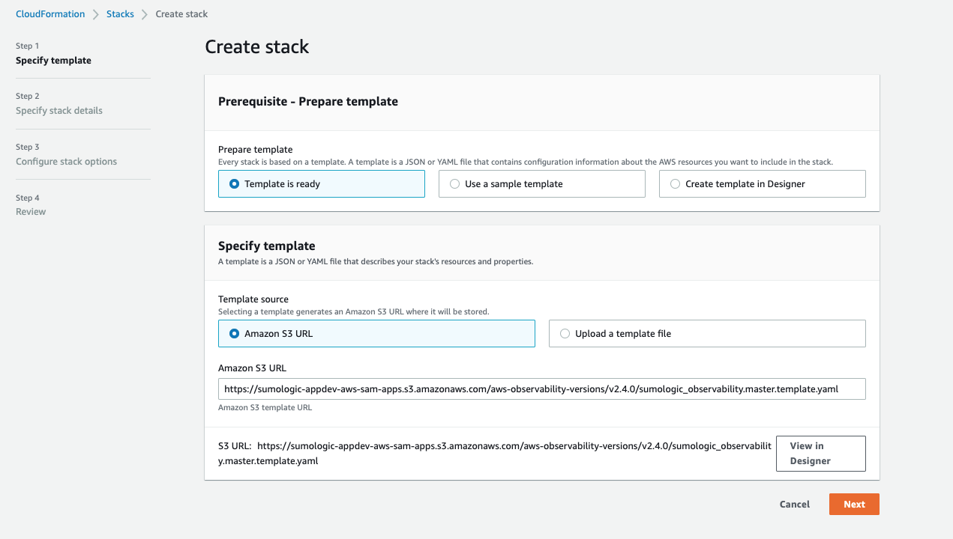This screenshot has width=953, height=539.
Task: Jump to Step 2 'Specify stack details'
Action: point(59,110)
